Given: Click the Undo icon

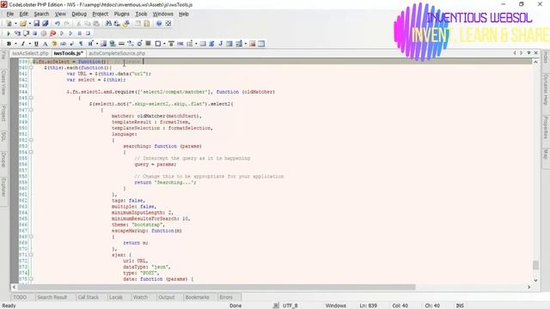Looking at the screenshot, I should (x=58, y=23).
